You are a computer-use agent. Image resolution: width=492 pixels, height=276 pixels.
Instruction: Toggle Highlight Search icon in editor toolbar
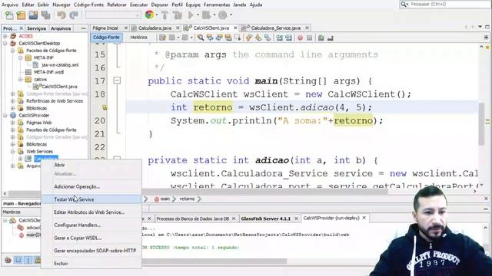(228, 38)
